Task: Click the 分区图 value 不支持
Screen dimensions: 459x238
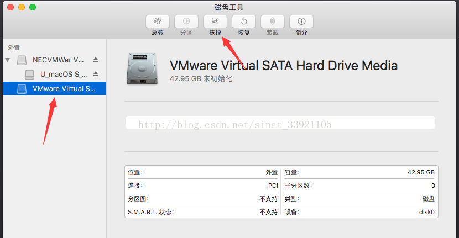Action: (268, 199)
